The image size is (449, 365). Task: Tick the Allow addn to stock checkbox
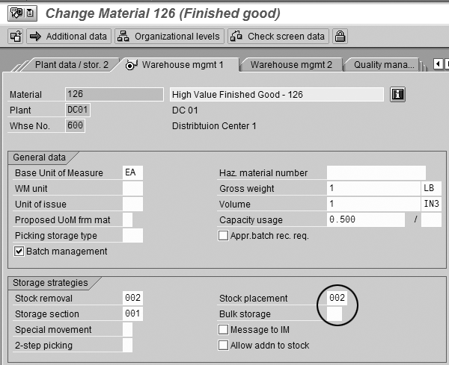[223, 345]
